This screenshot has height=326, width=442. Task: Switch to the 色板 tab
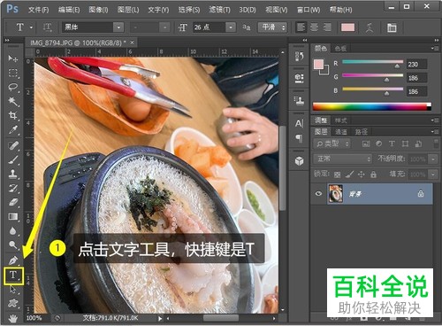pos(340,49)
